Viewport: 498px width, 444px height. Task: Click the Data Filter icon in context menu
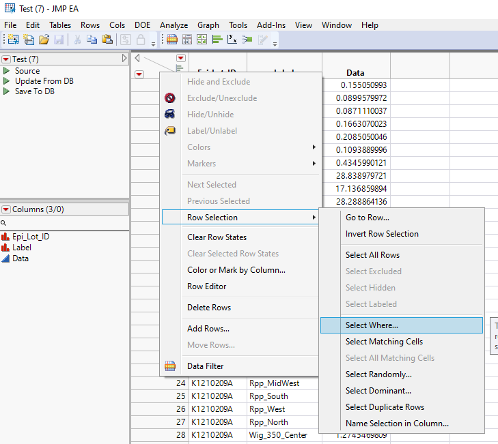(x=171, y=366)
